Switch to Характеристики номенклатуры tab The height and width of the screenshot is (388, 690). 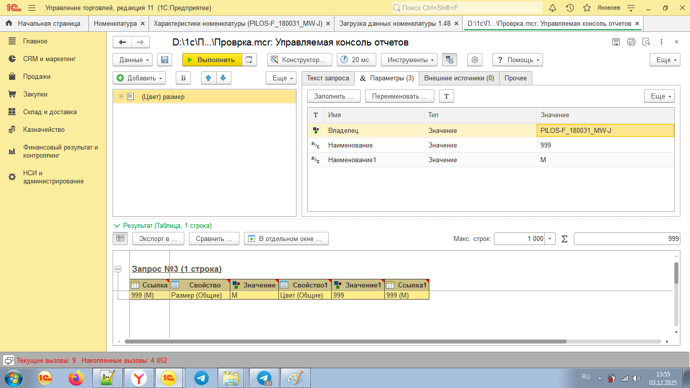tap(238, 23)
